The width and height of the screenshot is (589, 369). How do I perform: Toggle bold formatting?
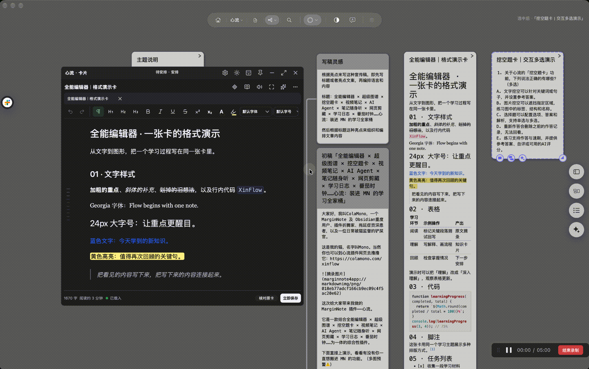pos(148,112)
